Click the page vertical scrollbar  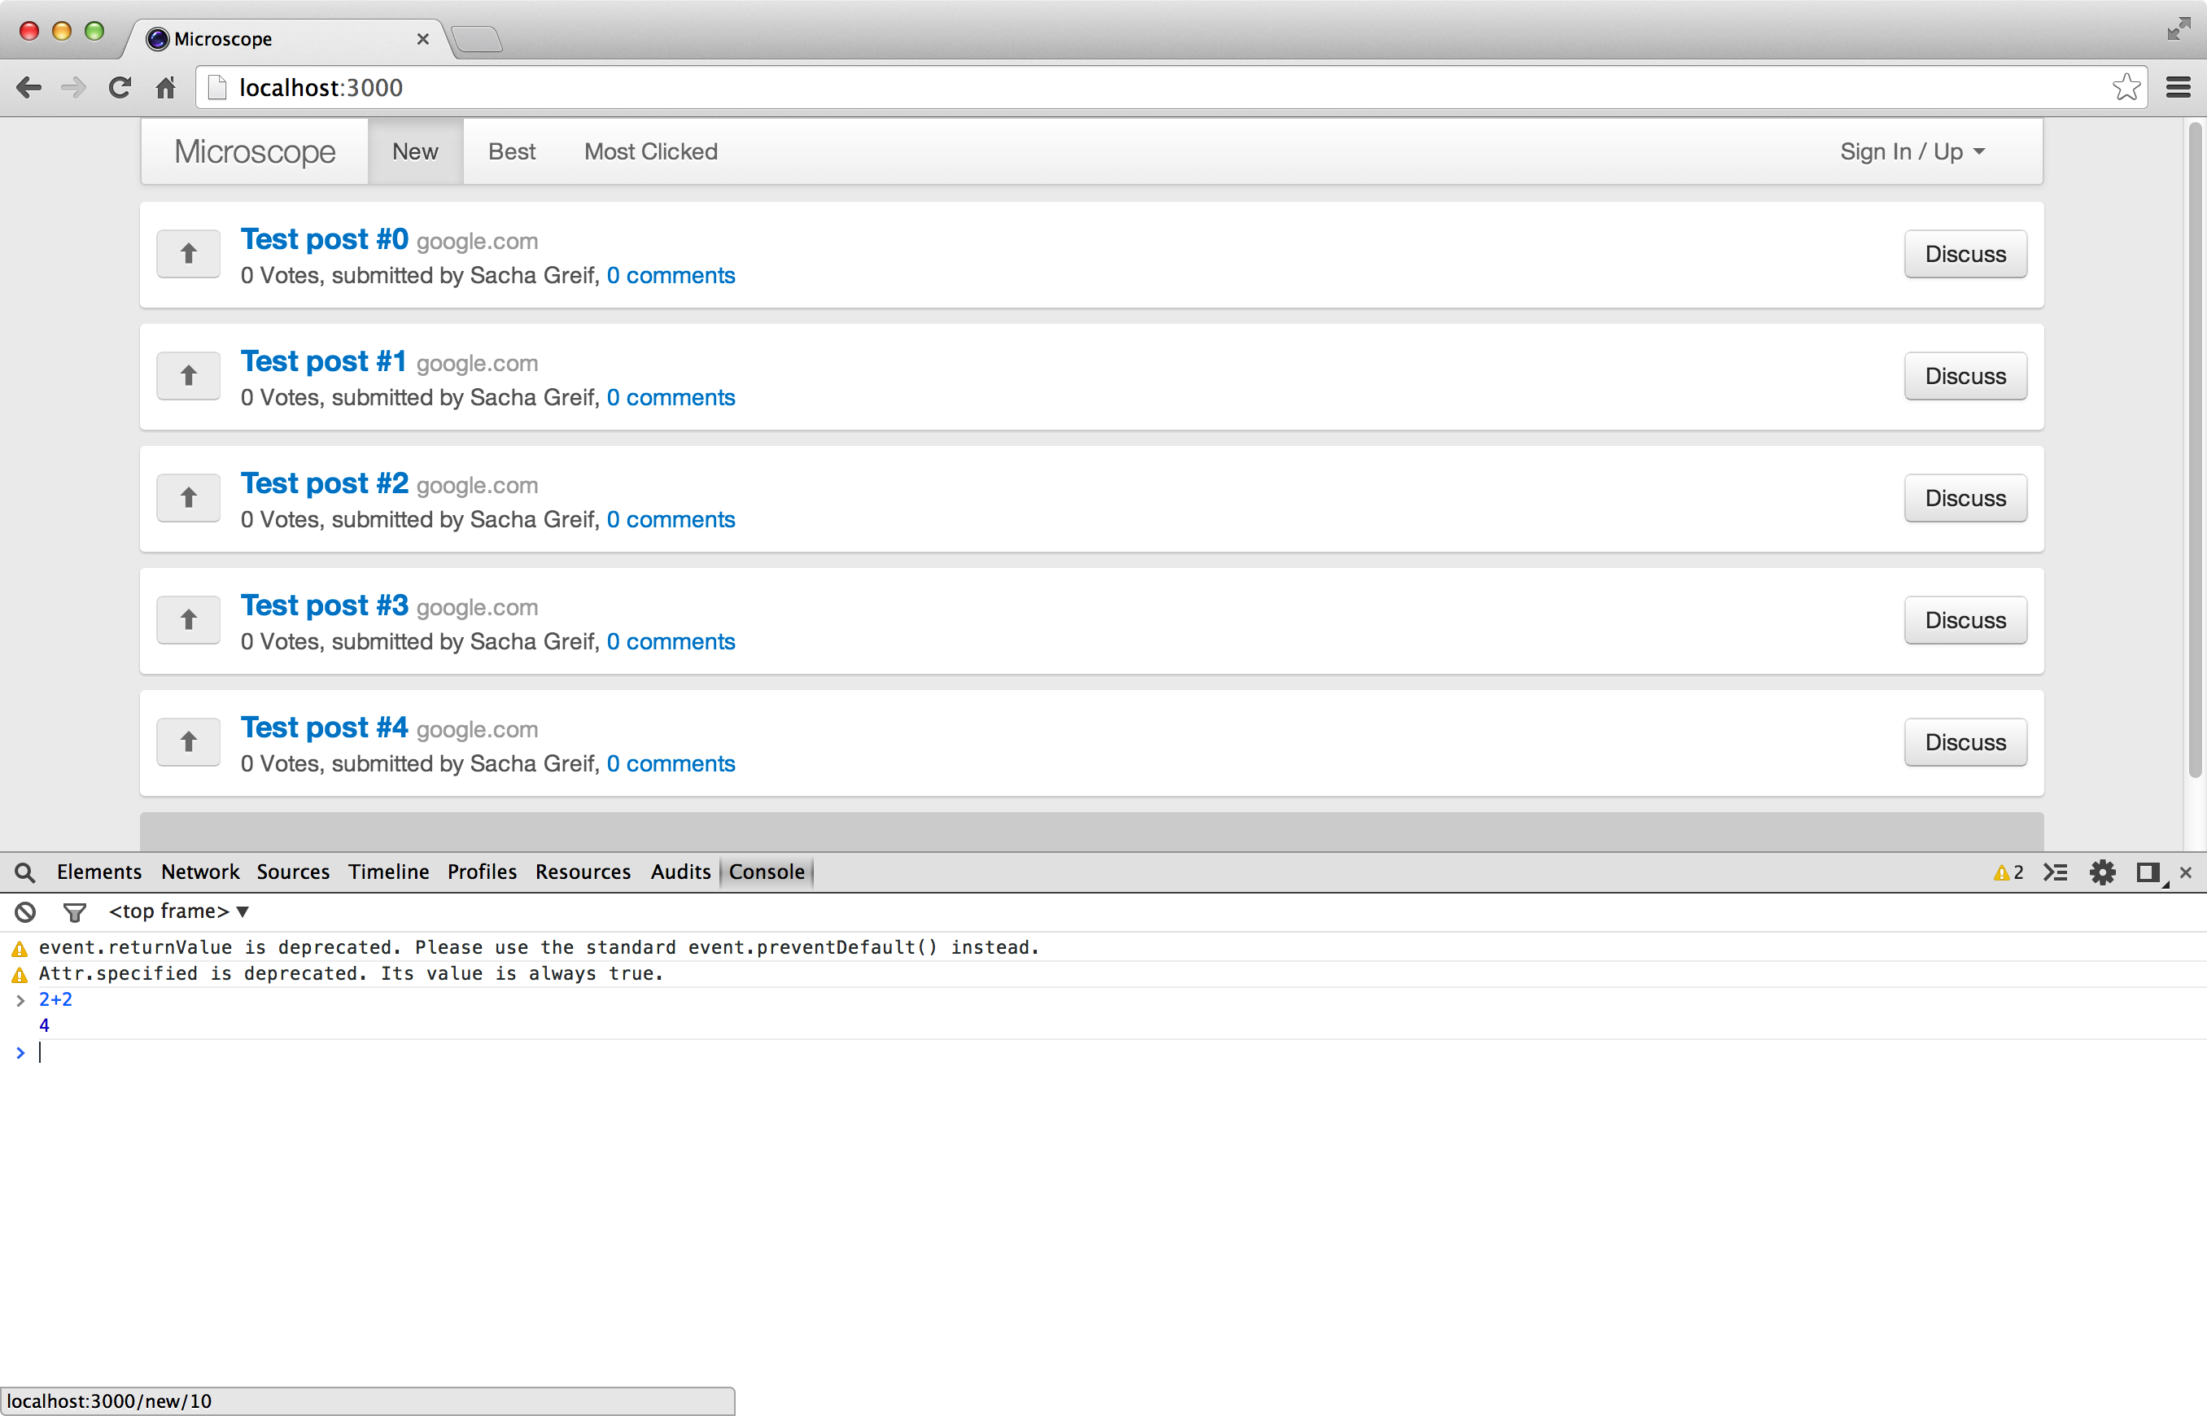tap(2194, 451)
